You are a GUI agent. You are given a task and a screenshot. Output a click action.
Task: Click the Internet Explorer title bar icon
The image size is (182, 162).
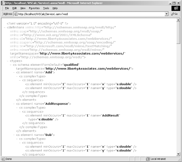pyautogui.click(x=3, y=3)
